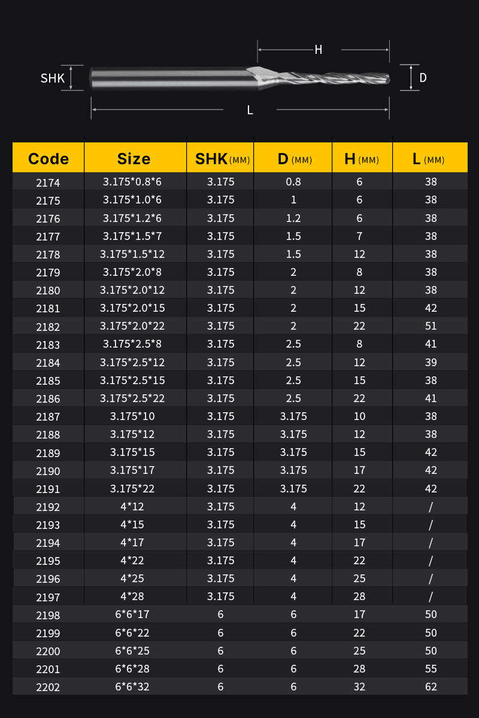Click the H dimension label in the diagram
Viewport: 479px width, 718px height.
319,50
